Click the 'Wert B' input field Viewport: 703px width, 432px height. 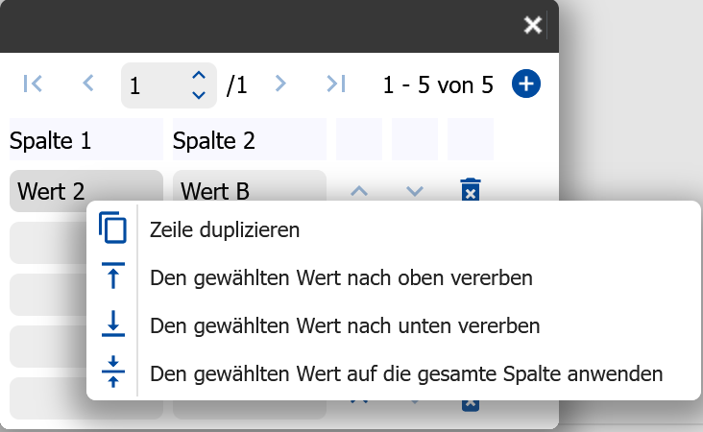point(249,190)
